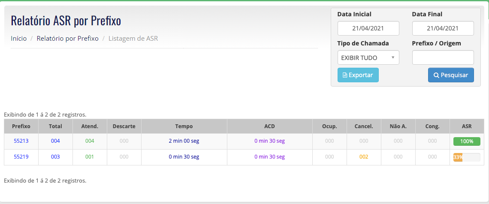
Task: Sort by the Prefixo column header
Action: 21,126
